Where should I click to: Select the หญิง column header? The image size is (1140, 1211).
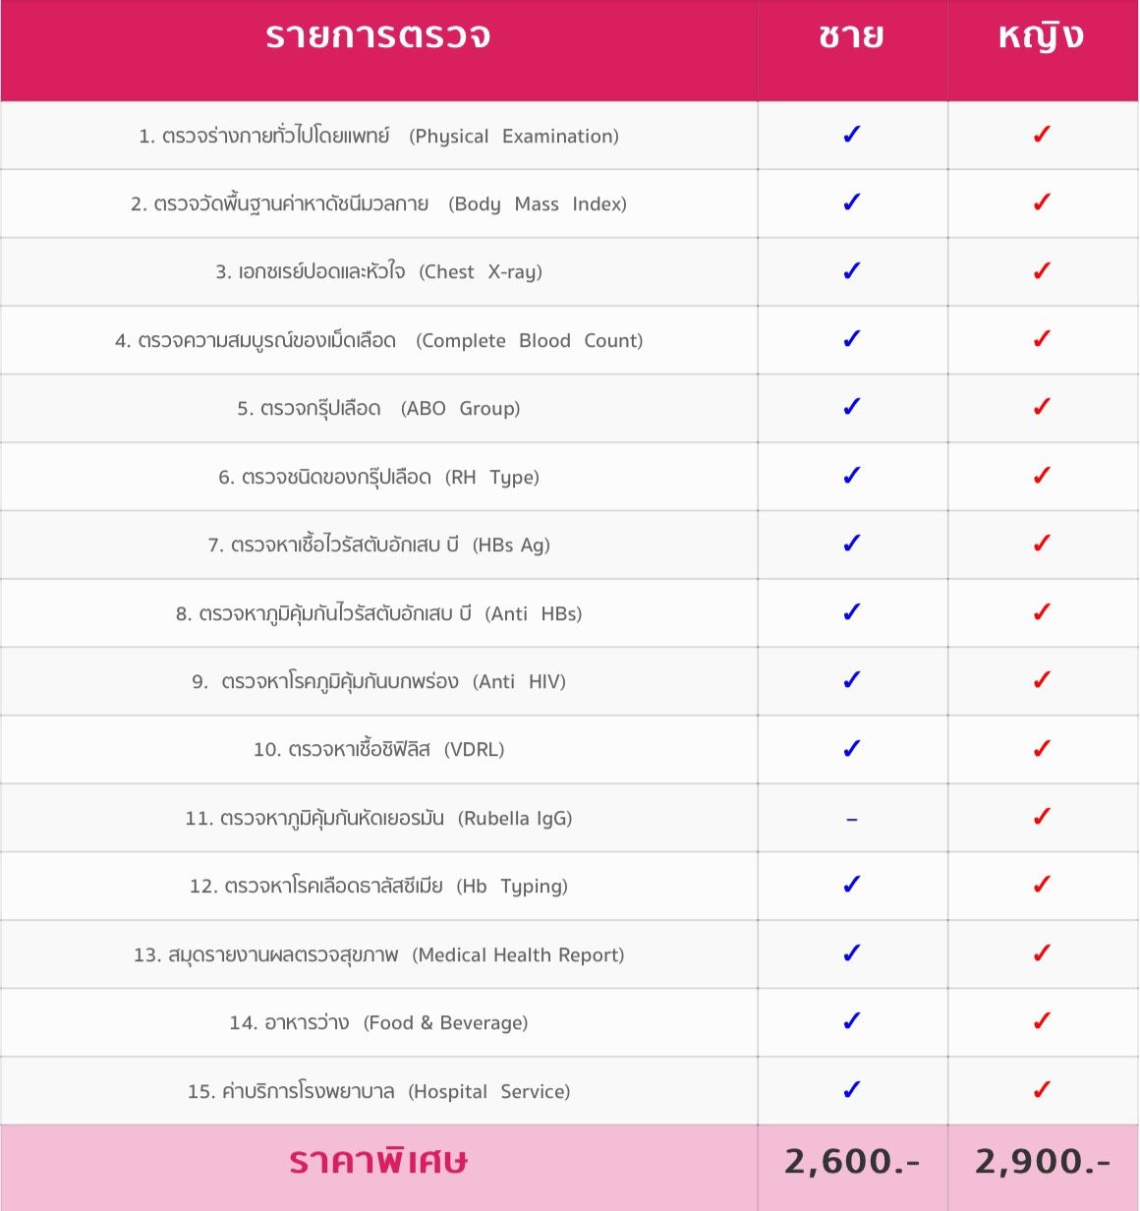click(x=1041, y=37)
